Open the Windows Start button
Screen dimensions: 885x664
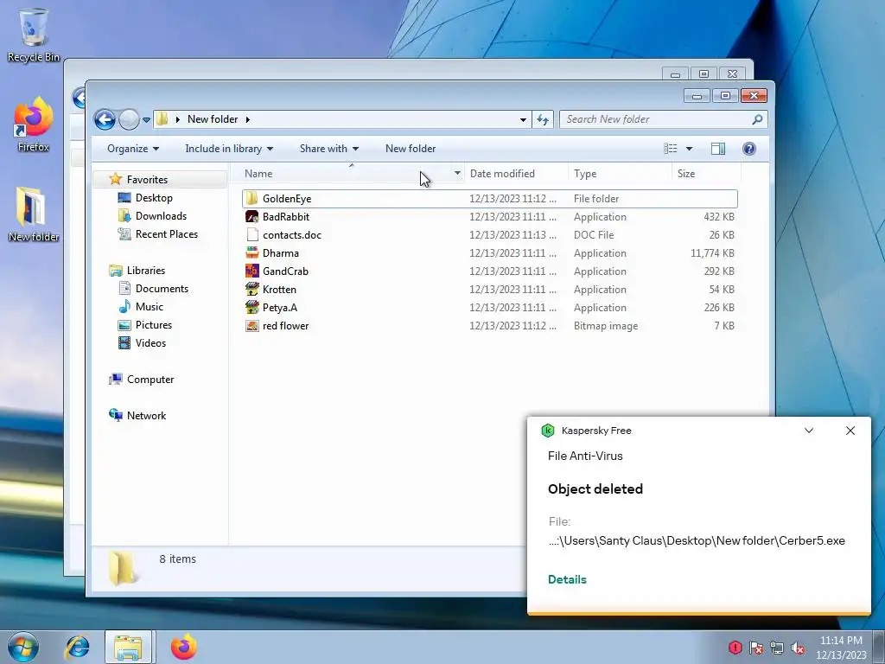(23, 647)
